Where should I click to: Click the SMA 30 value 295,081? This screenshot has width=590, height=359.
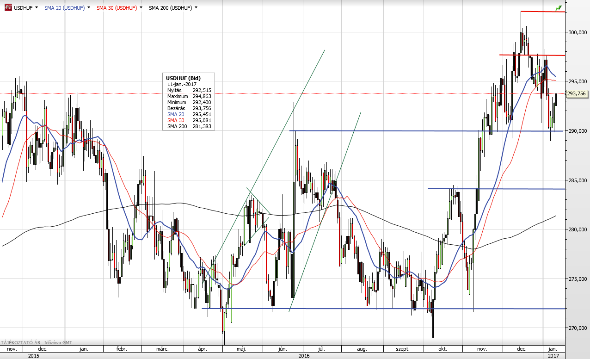[x=202, y=120]
